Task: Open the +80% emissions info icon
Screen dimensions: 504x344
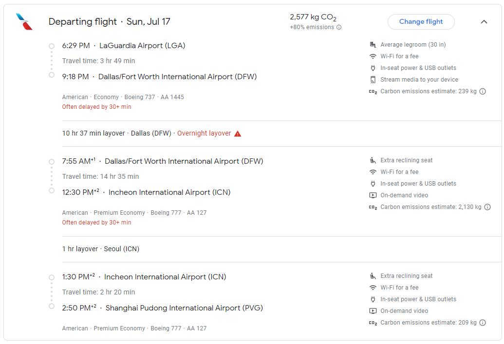Action: pos(339,28)
